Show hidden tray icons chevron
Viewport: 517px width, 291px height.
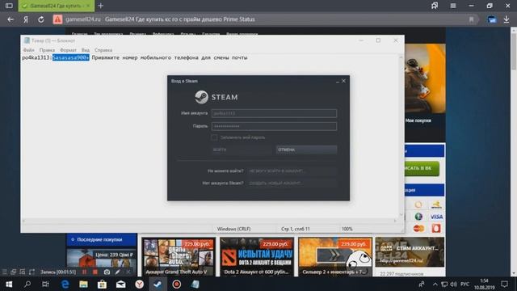(x=435, y=284)
